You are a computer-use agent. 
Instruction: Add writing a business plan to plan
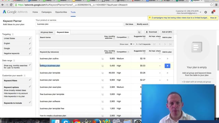(167, 66)
